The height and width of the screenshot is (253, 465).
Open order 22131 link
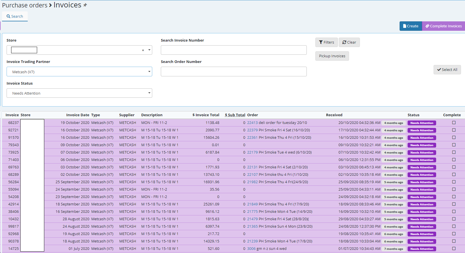252,167
